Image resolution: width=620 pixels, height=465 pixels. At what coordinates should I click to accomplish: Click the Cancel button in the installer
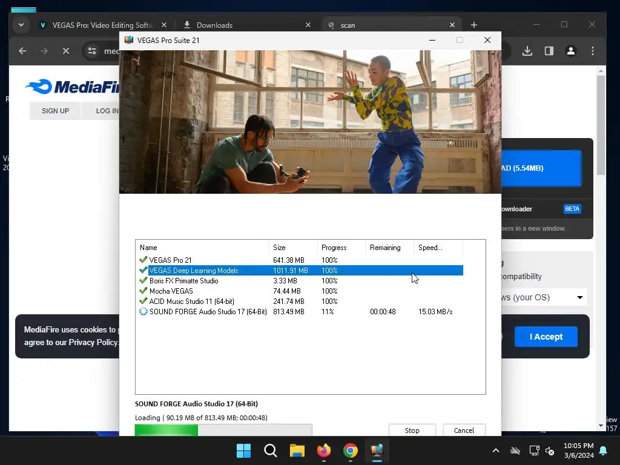tap(464, 430)
